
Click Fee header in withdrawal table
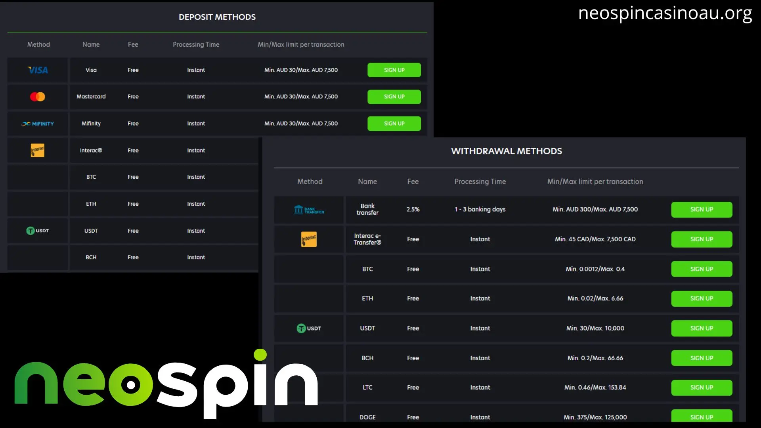tap(413, 182)
